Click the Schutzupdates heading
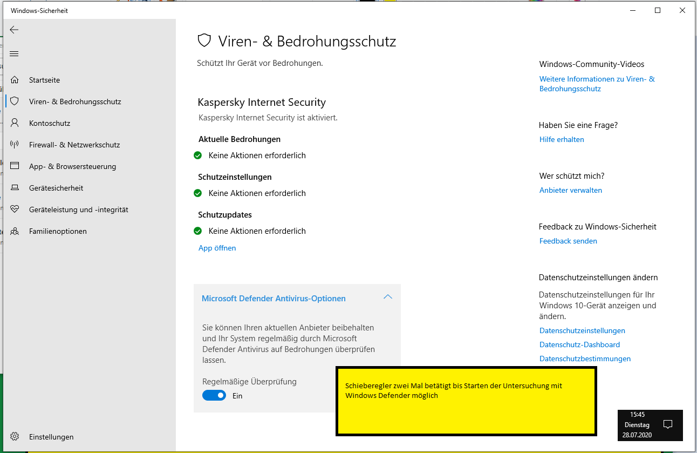Viewport: 697px width, 453px height. (225, 215)
